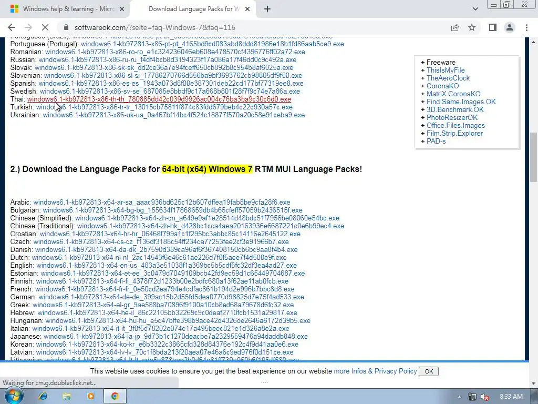Open the clock showing 8:33 AM
The image size is (538, 404).
point(511,397)
